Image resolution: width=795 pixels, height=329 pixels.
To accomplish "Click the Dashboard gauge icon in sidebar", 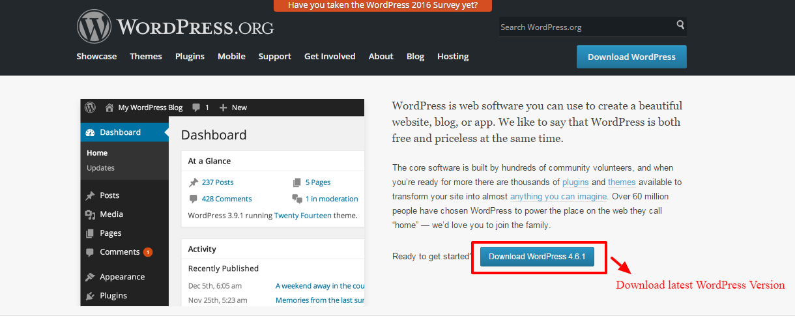I will (x=91, y=132).
